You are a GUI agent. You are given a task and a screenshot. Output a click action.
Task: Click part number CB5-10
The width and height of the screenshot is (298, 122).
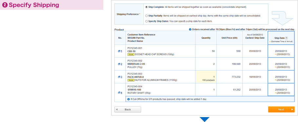click(131, 51)
